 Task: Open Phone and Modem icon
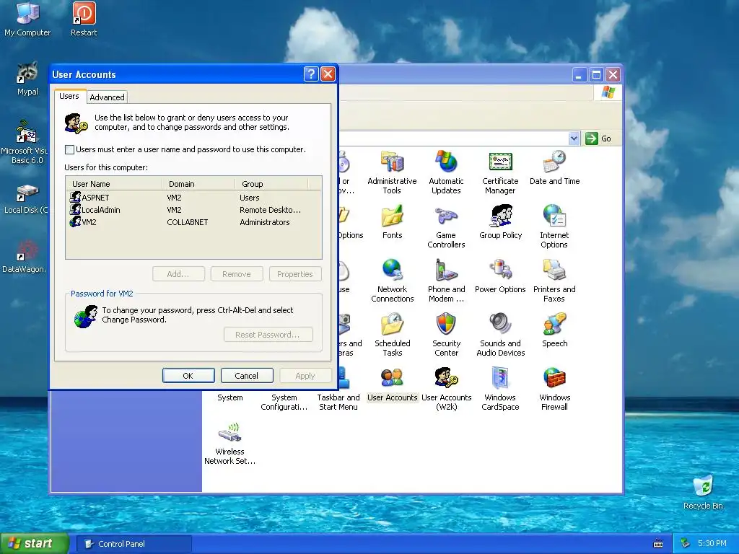pyautogui.click(x=446, y=281)
